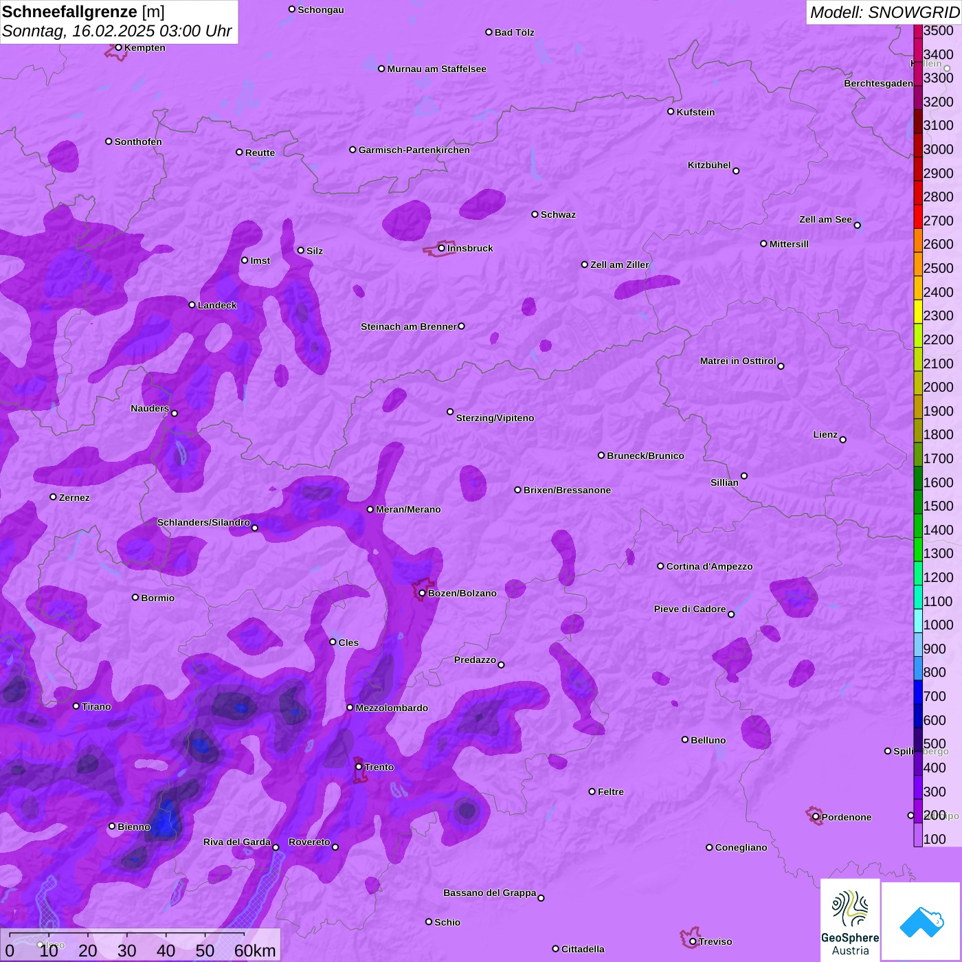962x962 pixels.
Task: Select the Zell am See marker dot
Action: [857, 225]
